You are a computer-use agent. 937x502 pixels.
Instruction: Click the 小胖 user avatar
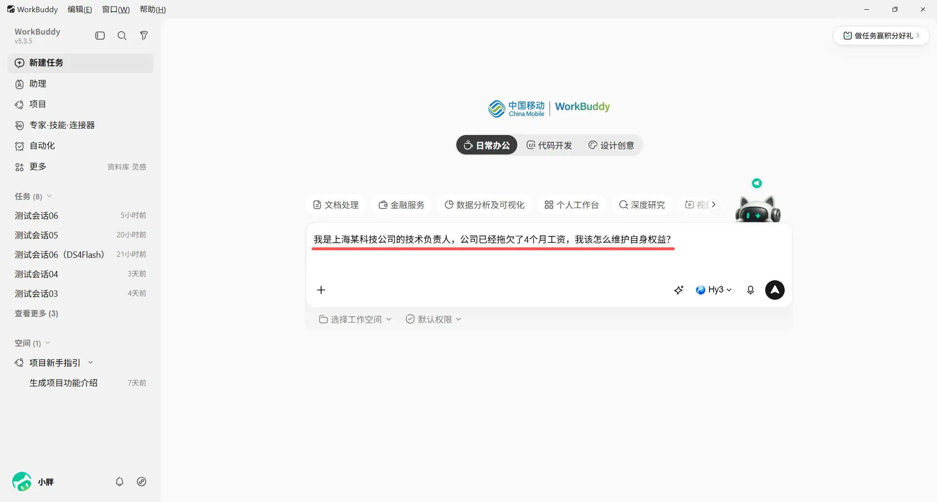click(x=22, y=482)
